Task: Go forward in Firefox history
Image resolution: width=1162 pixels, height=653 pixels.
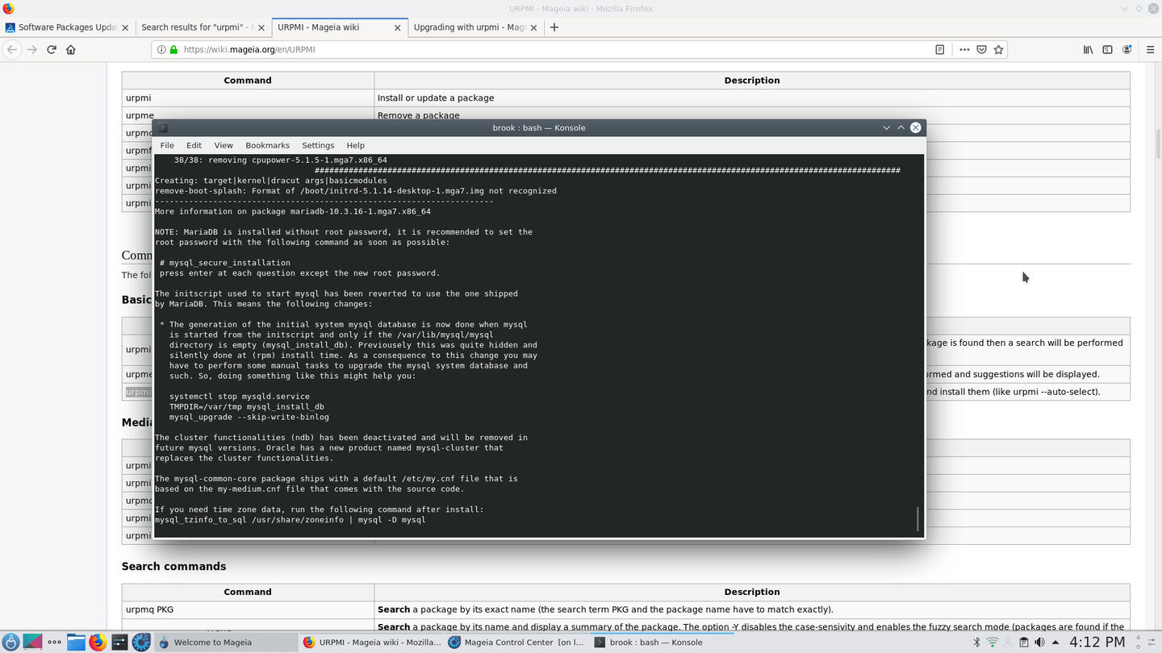Action: pyautogui.click(x=31, y=49)
